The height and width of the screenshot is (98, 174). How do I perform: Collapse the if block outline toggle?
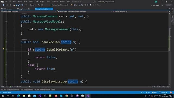click(6, 50)
